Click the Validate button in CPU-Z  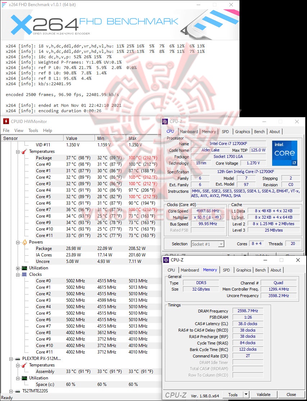click(264, 394)
